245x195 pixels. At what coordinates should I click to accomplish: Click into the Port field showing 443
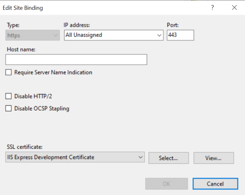180,35
